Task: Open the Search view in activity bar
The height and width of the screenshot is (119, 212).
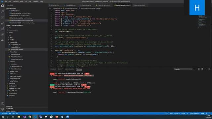Action: pos(3,12)
